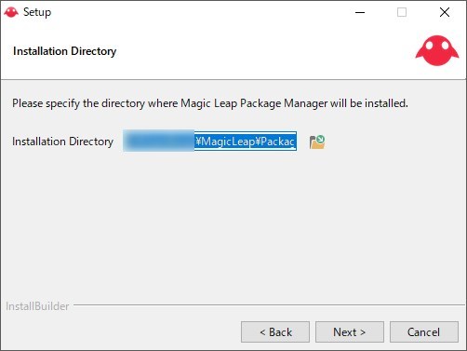Click the small Magic Leap title bar icon
Viewport: 467px width, 351px height.
coord(11,12)
